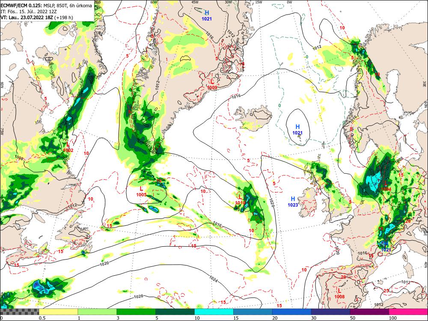Click the L 1005 marker in the Atlantic
This screenshot has height=321, width=428.
tap(141, 191)
